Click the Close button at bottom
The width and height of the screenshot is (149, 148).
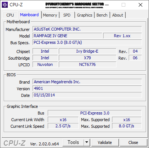point(133,142)
